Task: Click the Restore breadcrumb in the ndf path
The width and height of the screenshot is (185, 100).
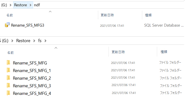Action: (x=21, y=5)
